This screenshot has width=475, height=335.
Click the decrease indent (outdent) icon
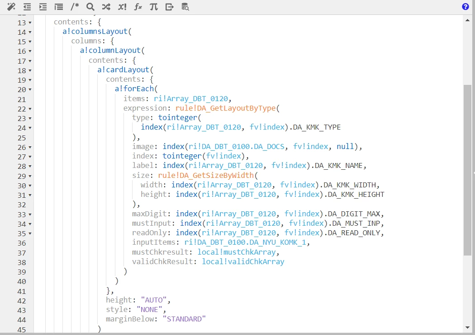point(27,7)
